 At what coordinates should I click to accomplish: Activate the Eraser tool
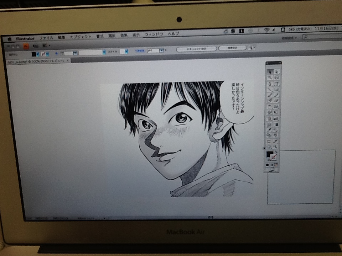[x=276, y=100]
